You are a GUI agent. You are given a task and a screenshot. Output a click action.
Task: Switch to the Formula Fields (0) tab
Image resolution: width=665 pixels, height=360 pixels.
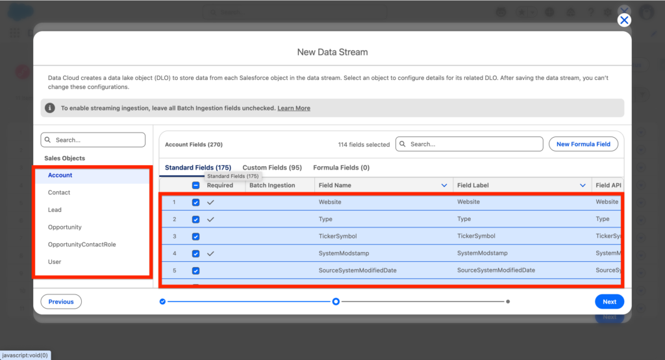[x=341, y=168]
